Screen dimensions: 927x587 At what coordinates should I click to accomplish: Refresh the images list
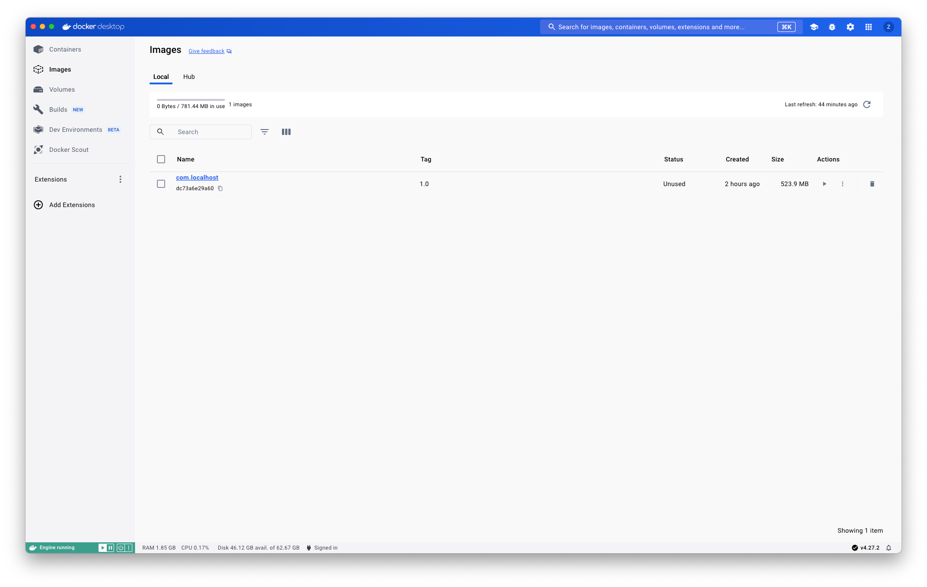[867, 104]
